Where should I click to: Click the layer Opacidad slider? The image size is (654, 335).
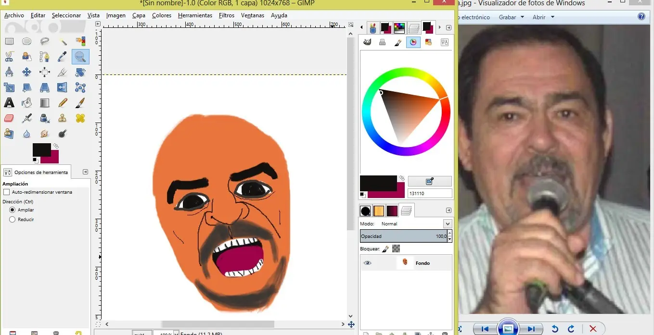coord(402,236)
